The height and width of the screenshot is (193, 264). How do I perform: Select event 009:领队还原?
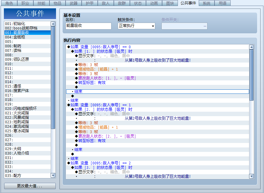pyautogui.click(x=28, y=59)
